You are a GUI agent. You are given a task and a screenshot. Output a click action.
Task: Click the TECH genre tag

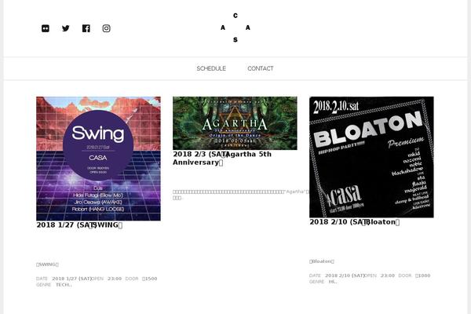coord(64,284)
